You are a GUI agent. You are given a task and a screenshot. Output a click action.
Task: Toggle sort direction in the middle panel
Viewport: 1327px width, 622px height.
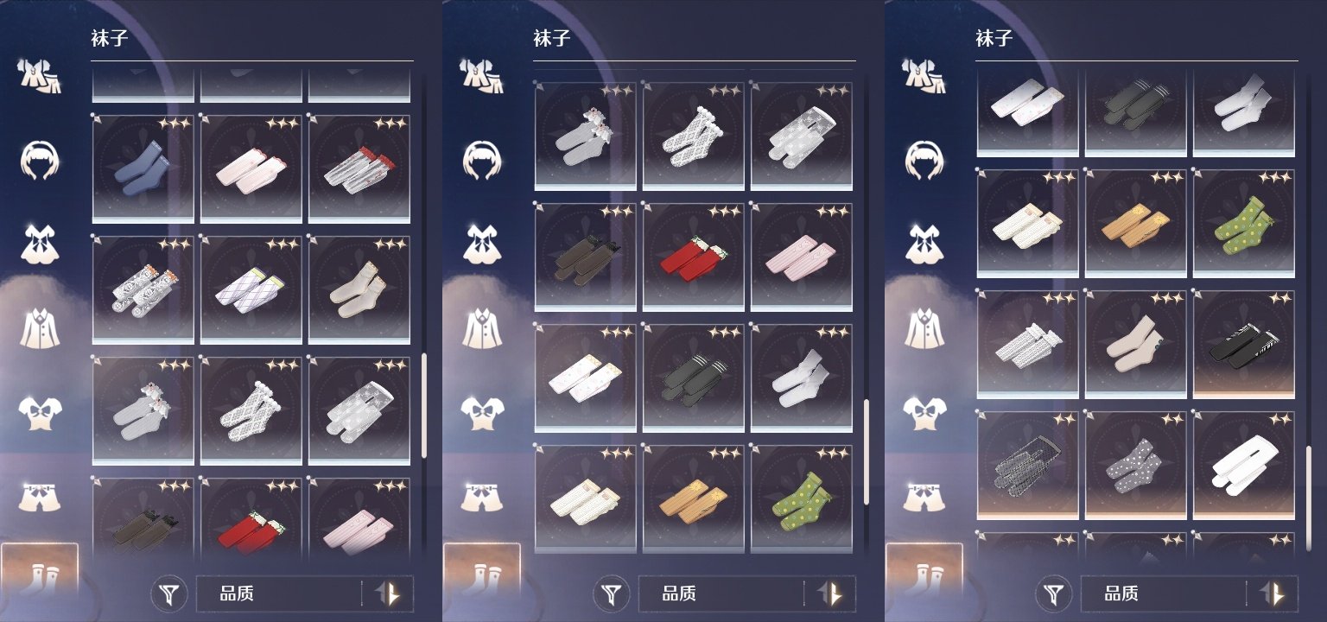(x=831, y=594)
